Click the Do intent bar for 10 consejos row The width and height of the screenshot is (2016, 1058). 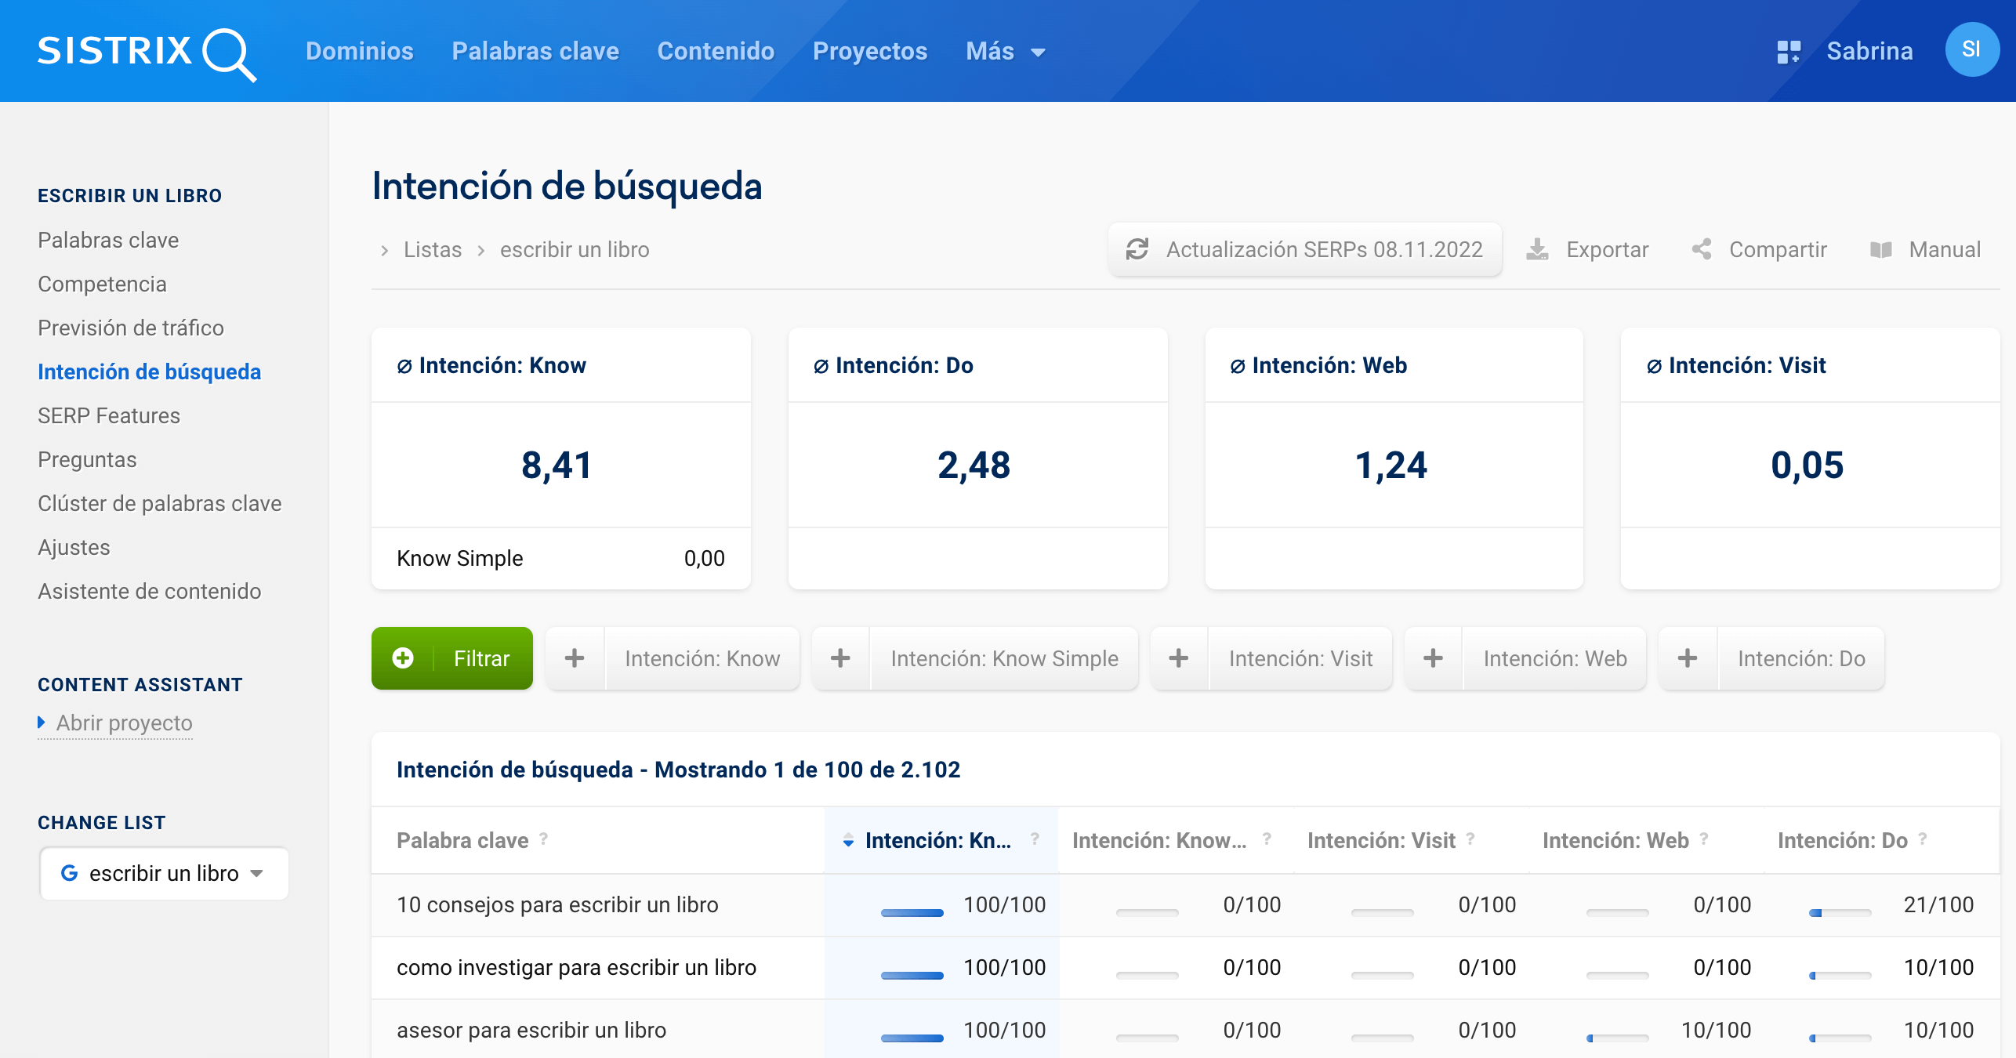(1839, 912)
